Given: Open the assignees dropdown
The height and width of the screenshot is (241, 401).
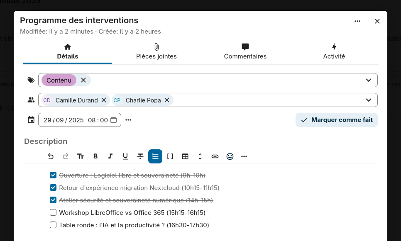Looking at the screenshot, I should 368,100.
